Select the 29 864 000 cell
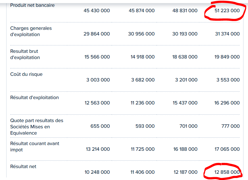The height and width of the screenshot is (180, 248). click(97, 34)
